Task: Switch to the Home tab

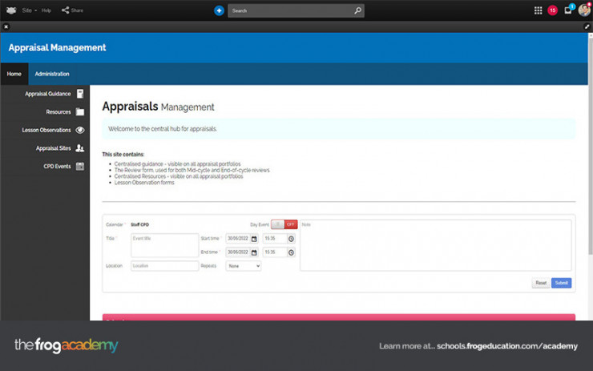Action: click(14, 74)
